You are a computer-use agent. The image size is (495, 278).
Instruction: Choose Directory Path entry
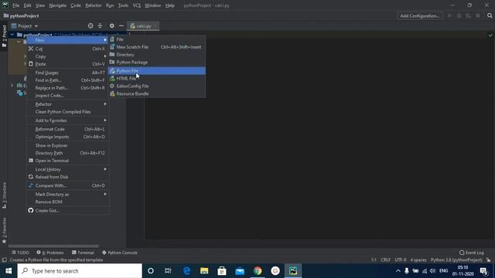pyautogui.click(x=67, y=153)
